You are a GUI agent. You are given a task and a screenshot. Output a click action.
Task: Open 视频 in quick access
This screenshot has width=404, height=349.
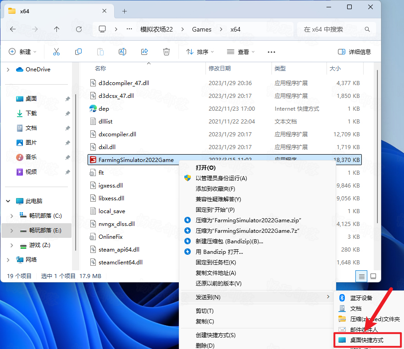(27, 172)
